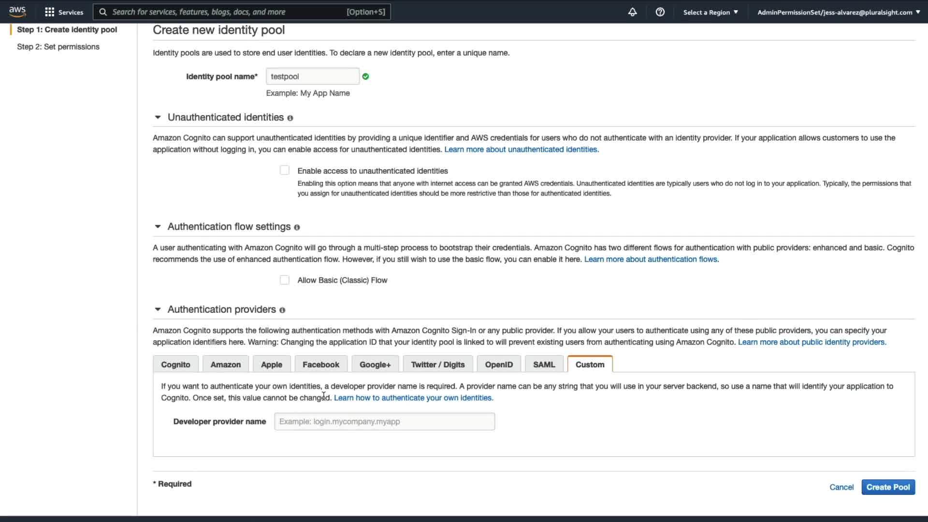Click the Cancel link
Viewport: 928px width, 522px height.
(x=841, y=487)
